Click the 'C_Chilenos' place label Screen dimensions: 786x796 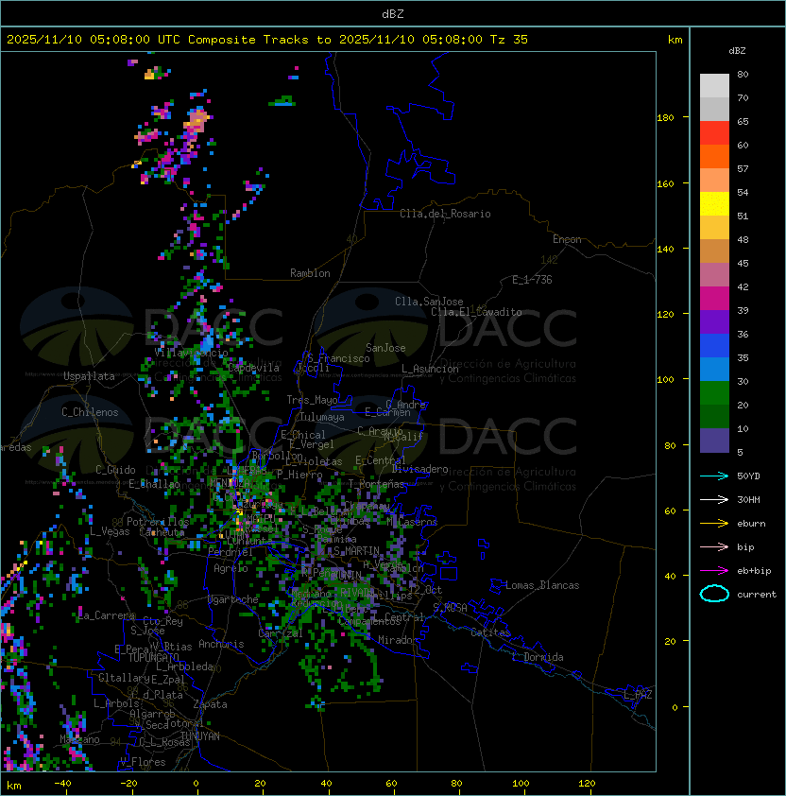click(90, 412)
